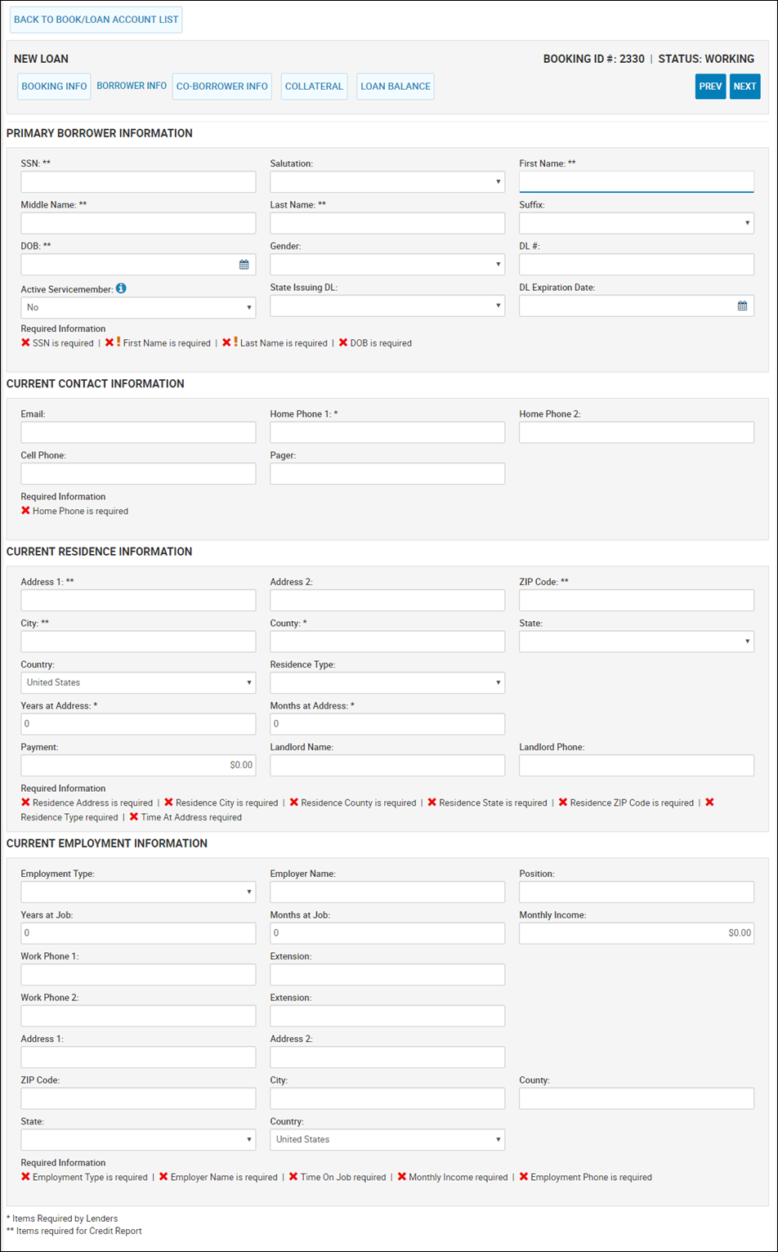Click the Pager input field
778x1252 pixels.
coord(387,474)
